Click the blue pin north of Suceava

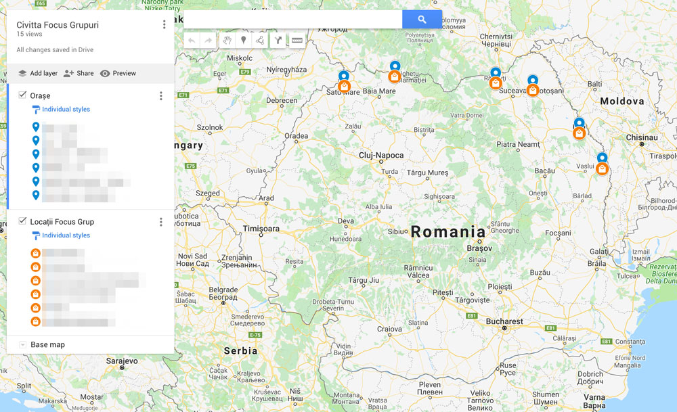point(496,72)
